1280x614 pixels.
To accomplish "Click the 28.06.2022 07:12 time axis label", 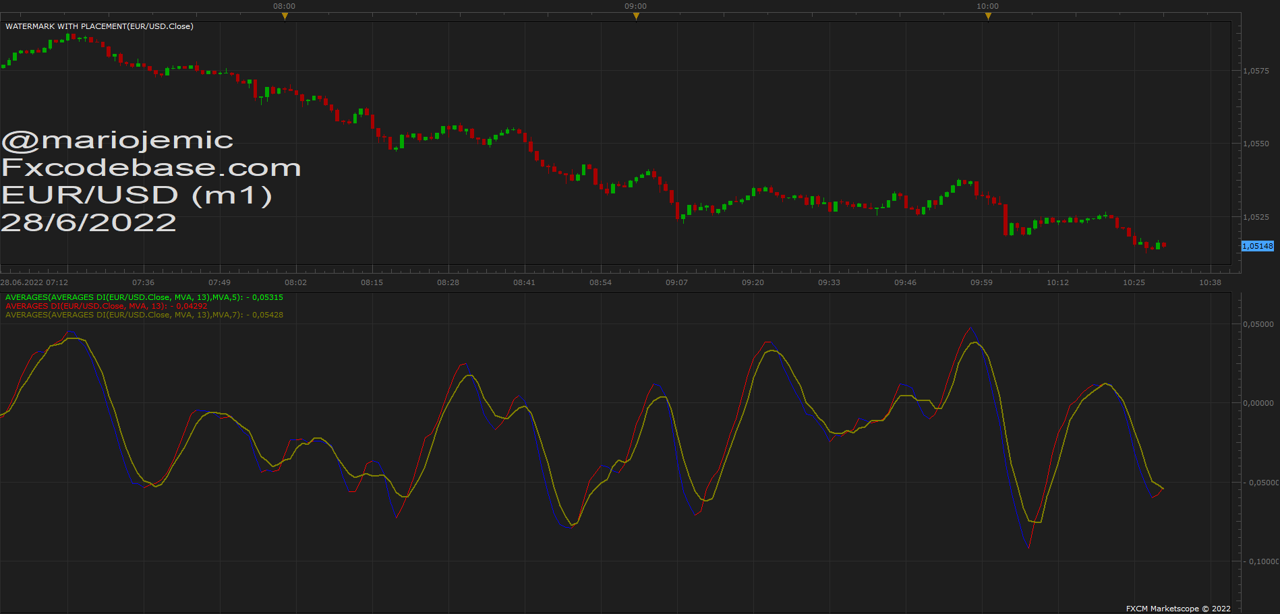I will [34, 282].
